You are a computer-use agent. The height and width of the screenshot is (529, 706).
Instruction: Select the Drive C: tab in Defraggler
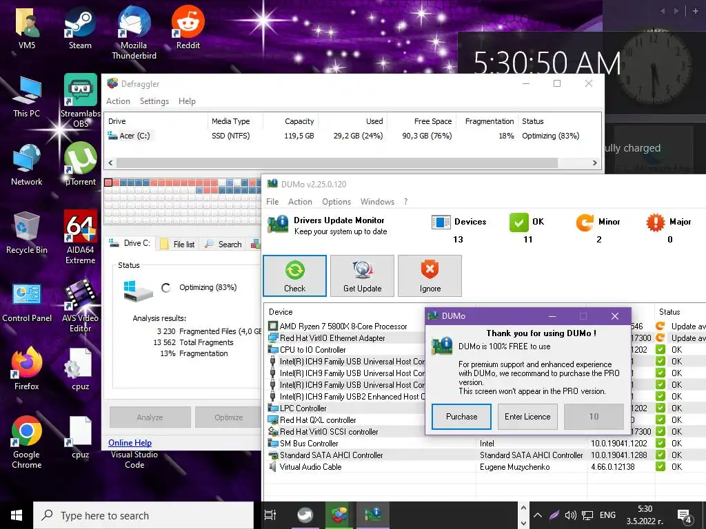(130, 243)
